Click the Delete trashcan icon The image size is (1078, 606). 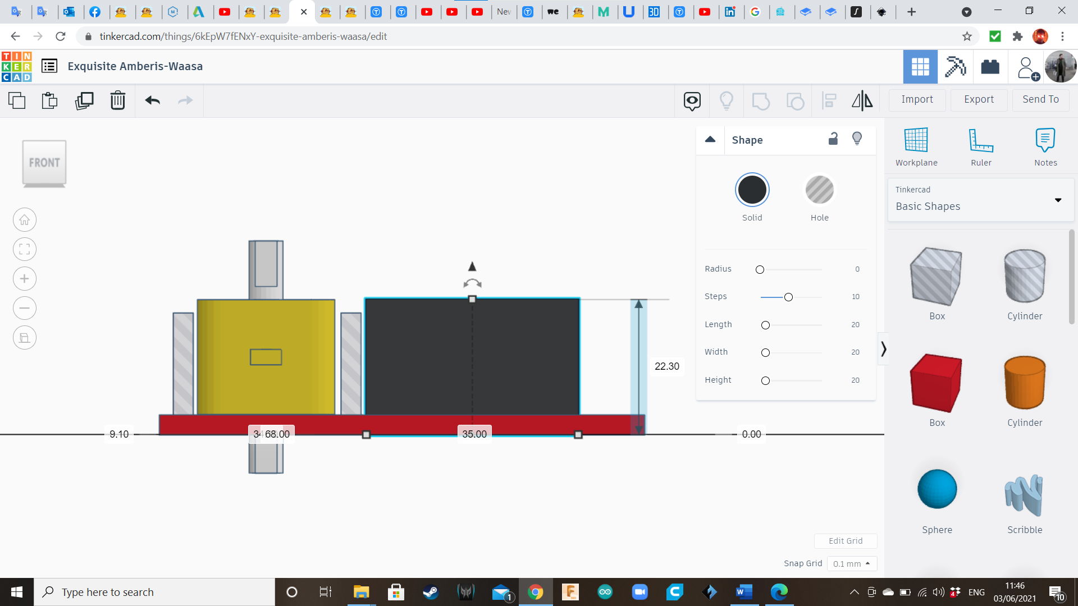click(x=118, y=100)
